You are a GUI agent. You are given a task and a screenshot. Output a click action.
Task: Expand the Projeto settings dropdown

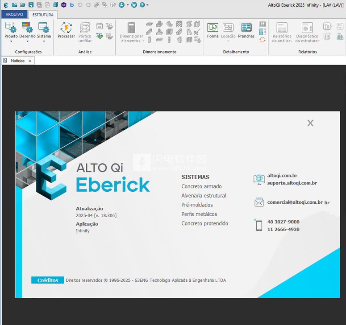click(11, 41)
